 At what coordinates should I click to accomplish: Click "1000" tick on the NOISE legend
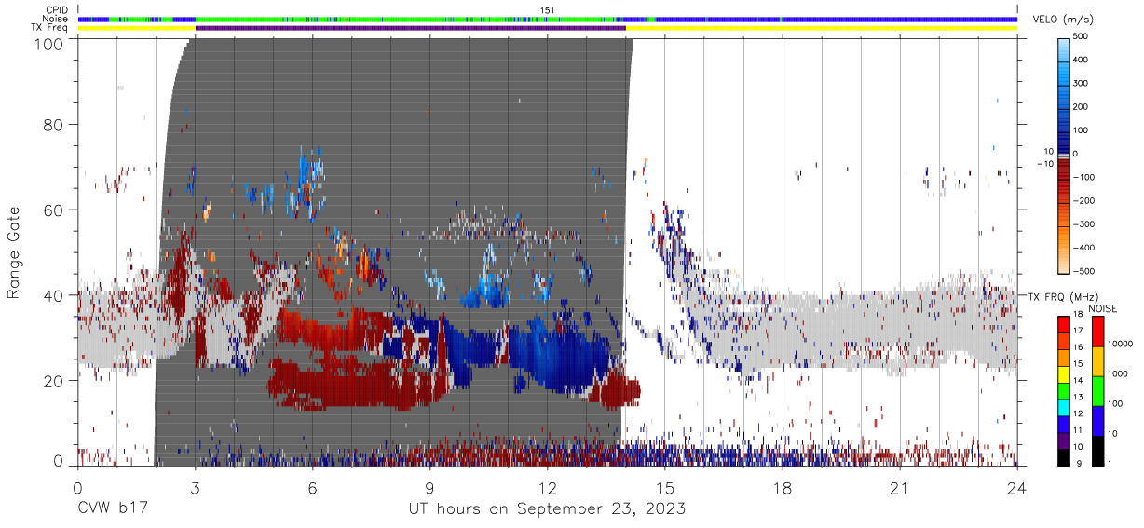[1116, 375]
